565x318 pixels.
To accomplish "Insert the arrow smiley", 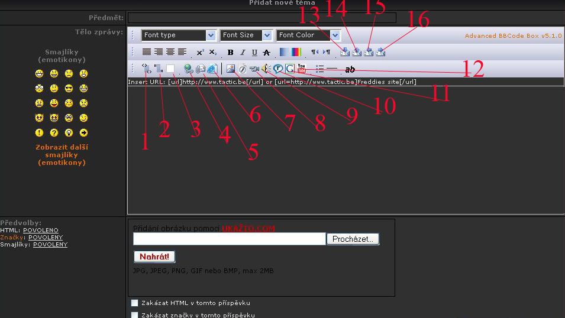I will pyautogui.click(x=83, y=132).
